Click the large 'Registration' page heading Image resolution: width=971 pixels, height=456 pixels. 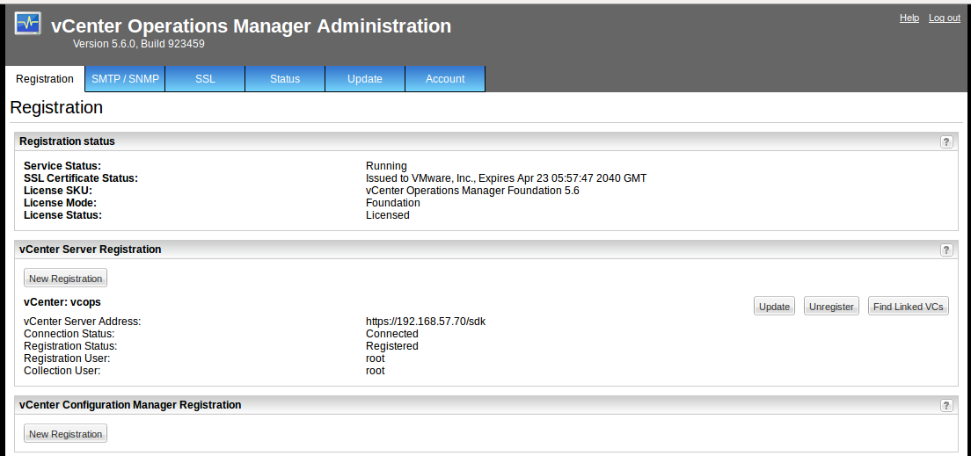pyautogui.click(x=56, y=108)
